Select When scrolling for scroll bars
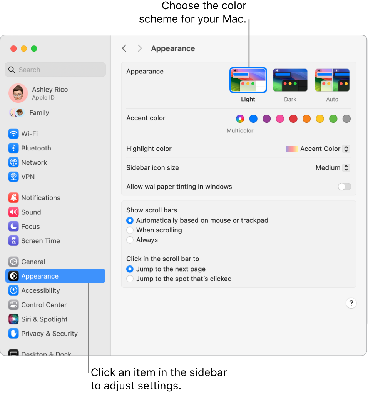Screen dimensions: 368x394 (x=130, y=230)
